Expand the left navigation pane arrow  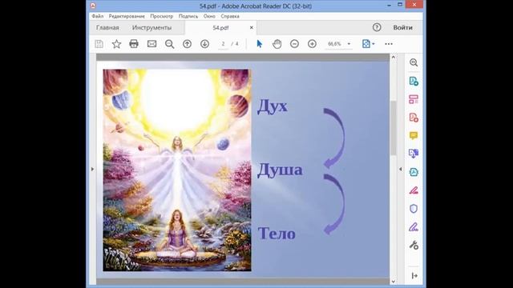click(x=92, y=169)
